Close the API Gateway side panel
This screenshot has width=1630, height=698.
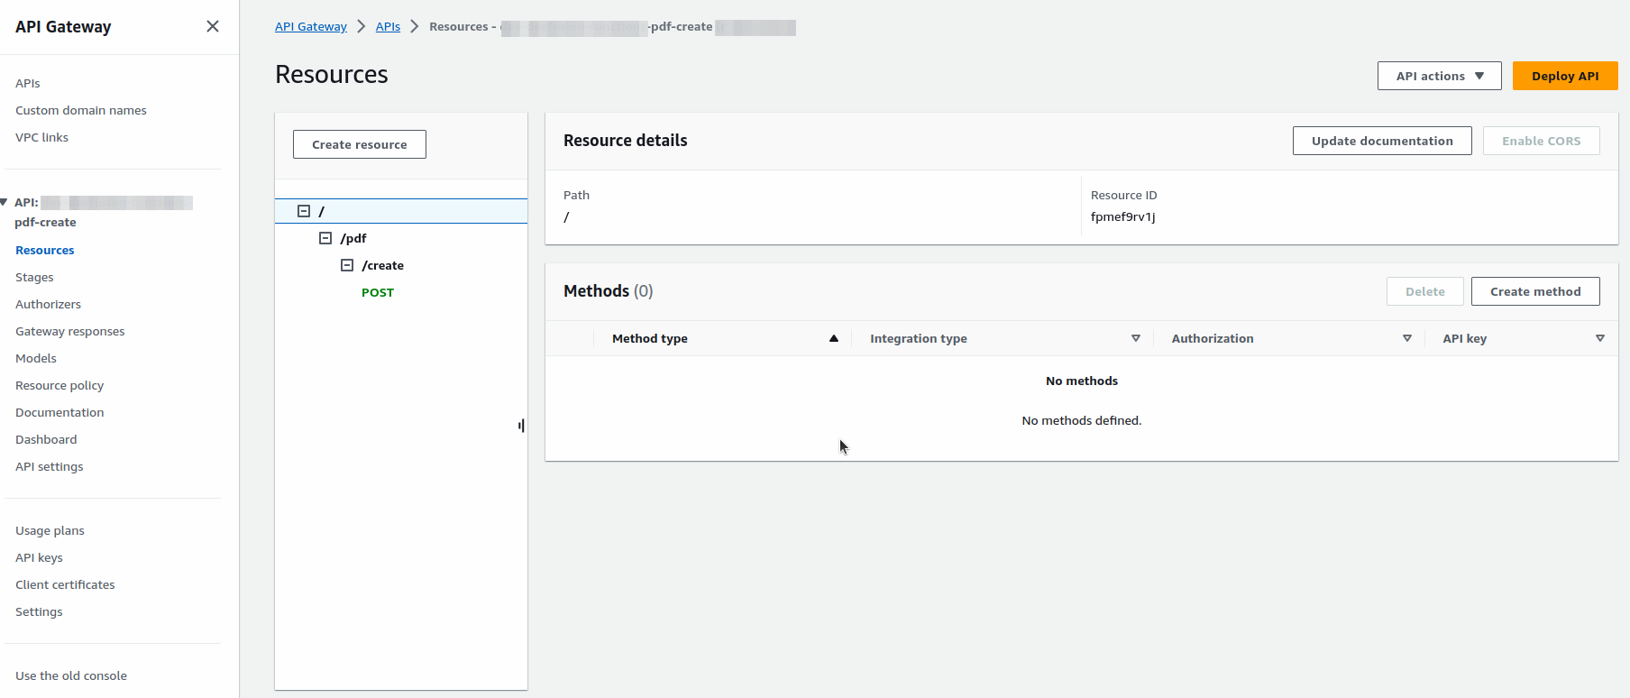213,26
